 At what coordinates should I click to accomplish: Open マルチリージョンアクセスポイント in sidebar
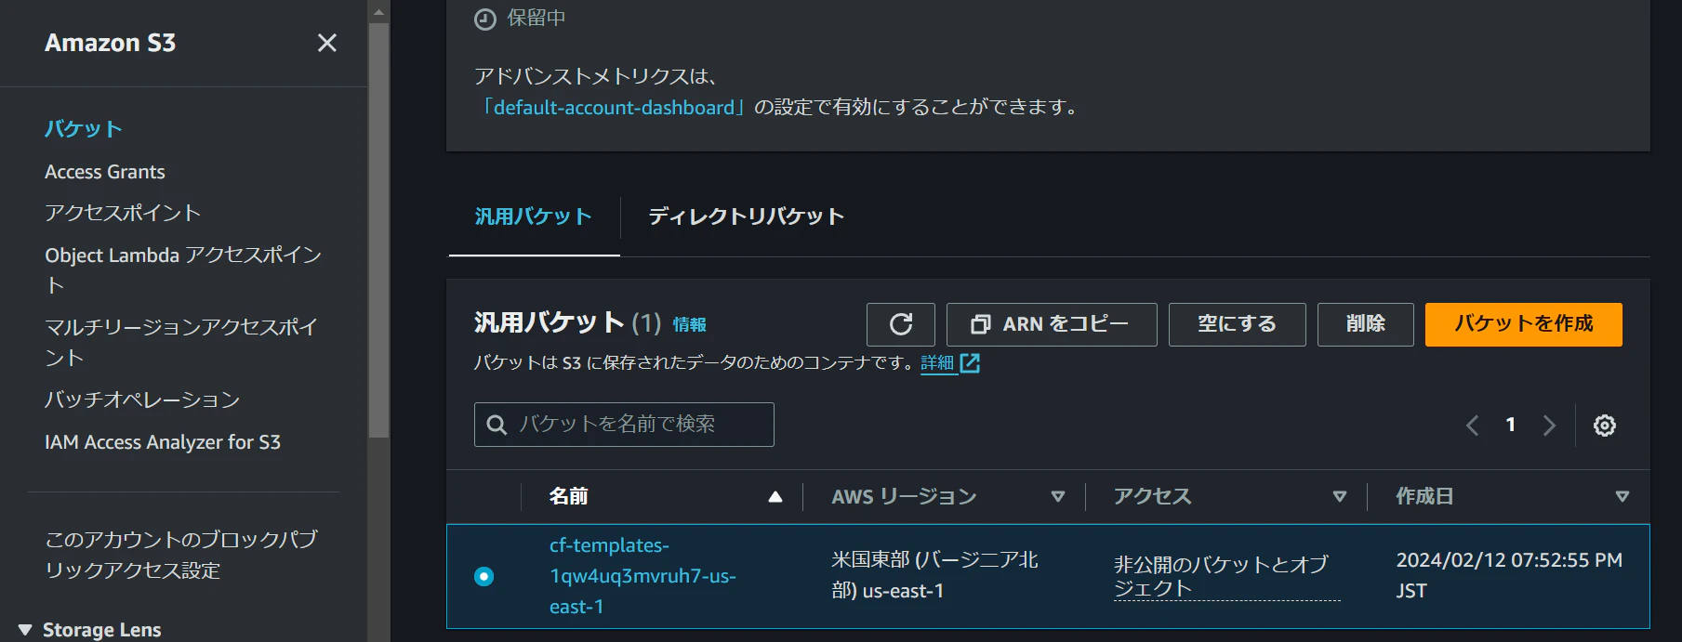tap(181, 342)
